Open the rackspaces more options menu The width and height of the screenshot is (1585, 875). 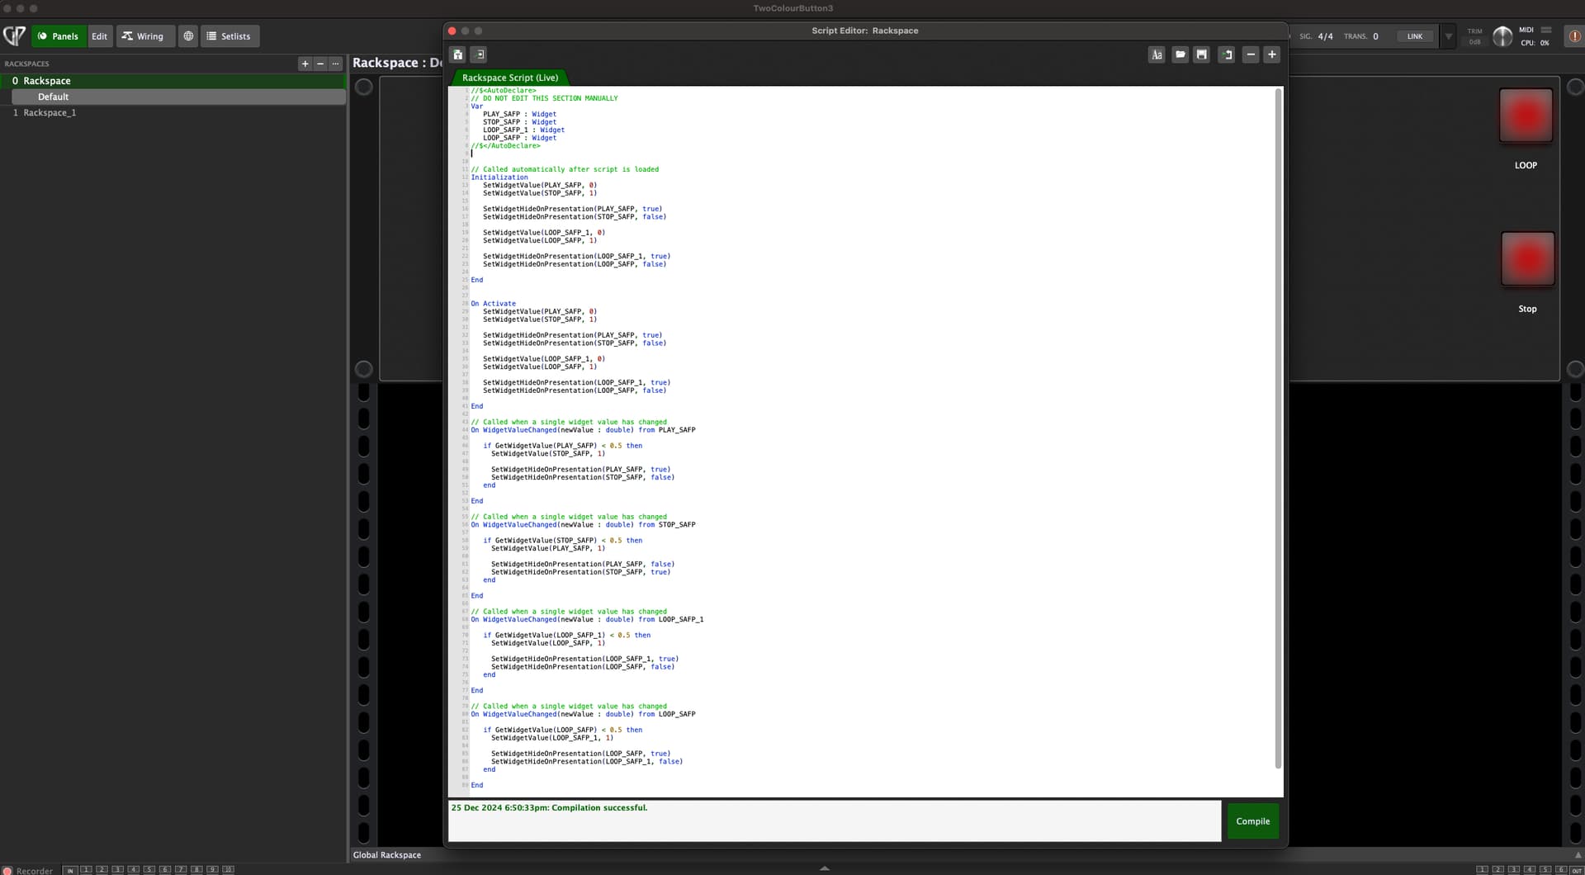click(335, 64)
